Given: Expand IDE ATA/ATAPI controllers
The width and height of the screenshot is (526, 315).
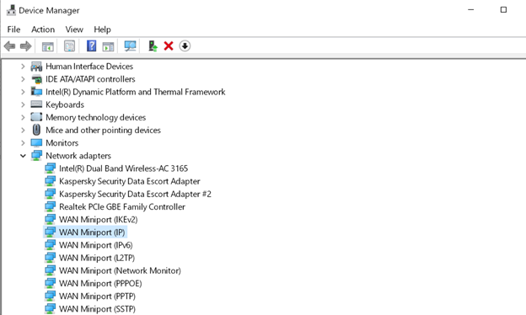Looking at the screenshot, I should point(23,79).
